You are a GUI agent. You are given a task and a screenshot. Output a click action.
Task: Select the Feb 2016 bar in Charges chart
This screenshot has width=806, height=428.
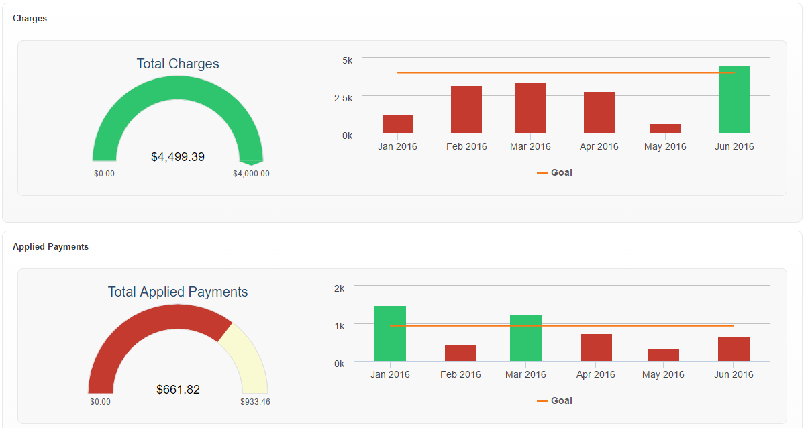[x=466, y=110]
